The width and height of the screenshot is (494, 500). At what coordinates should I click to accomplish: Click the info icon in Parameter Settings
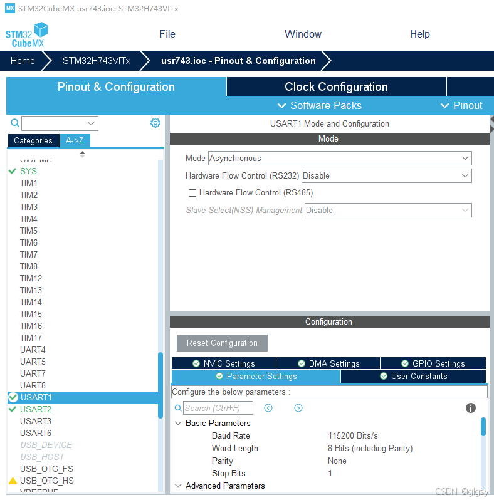click(471, 408)
